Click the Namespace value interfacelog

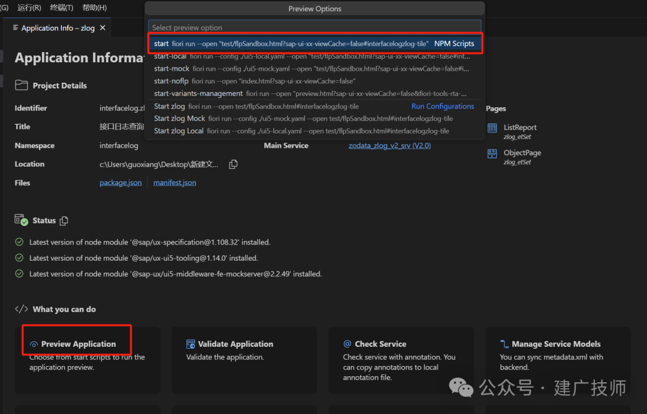[119, 146]
